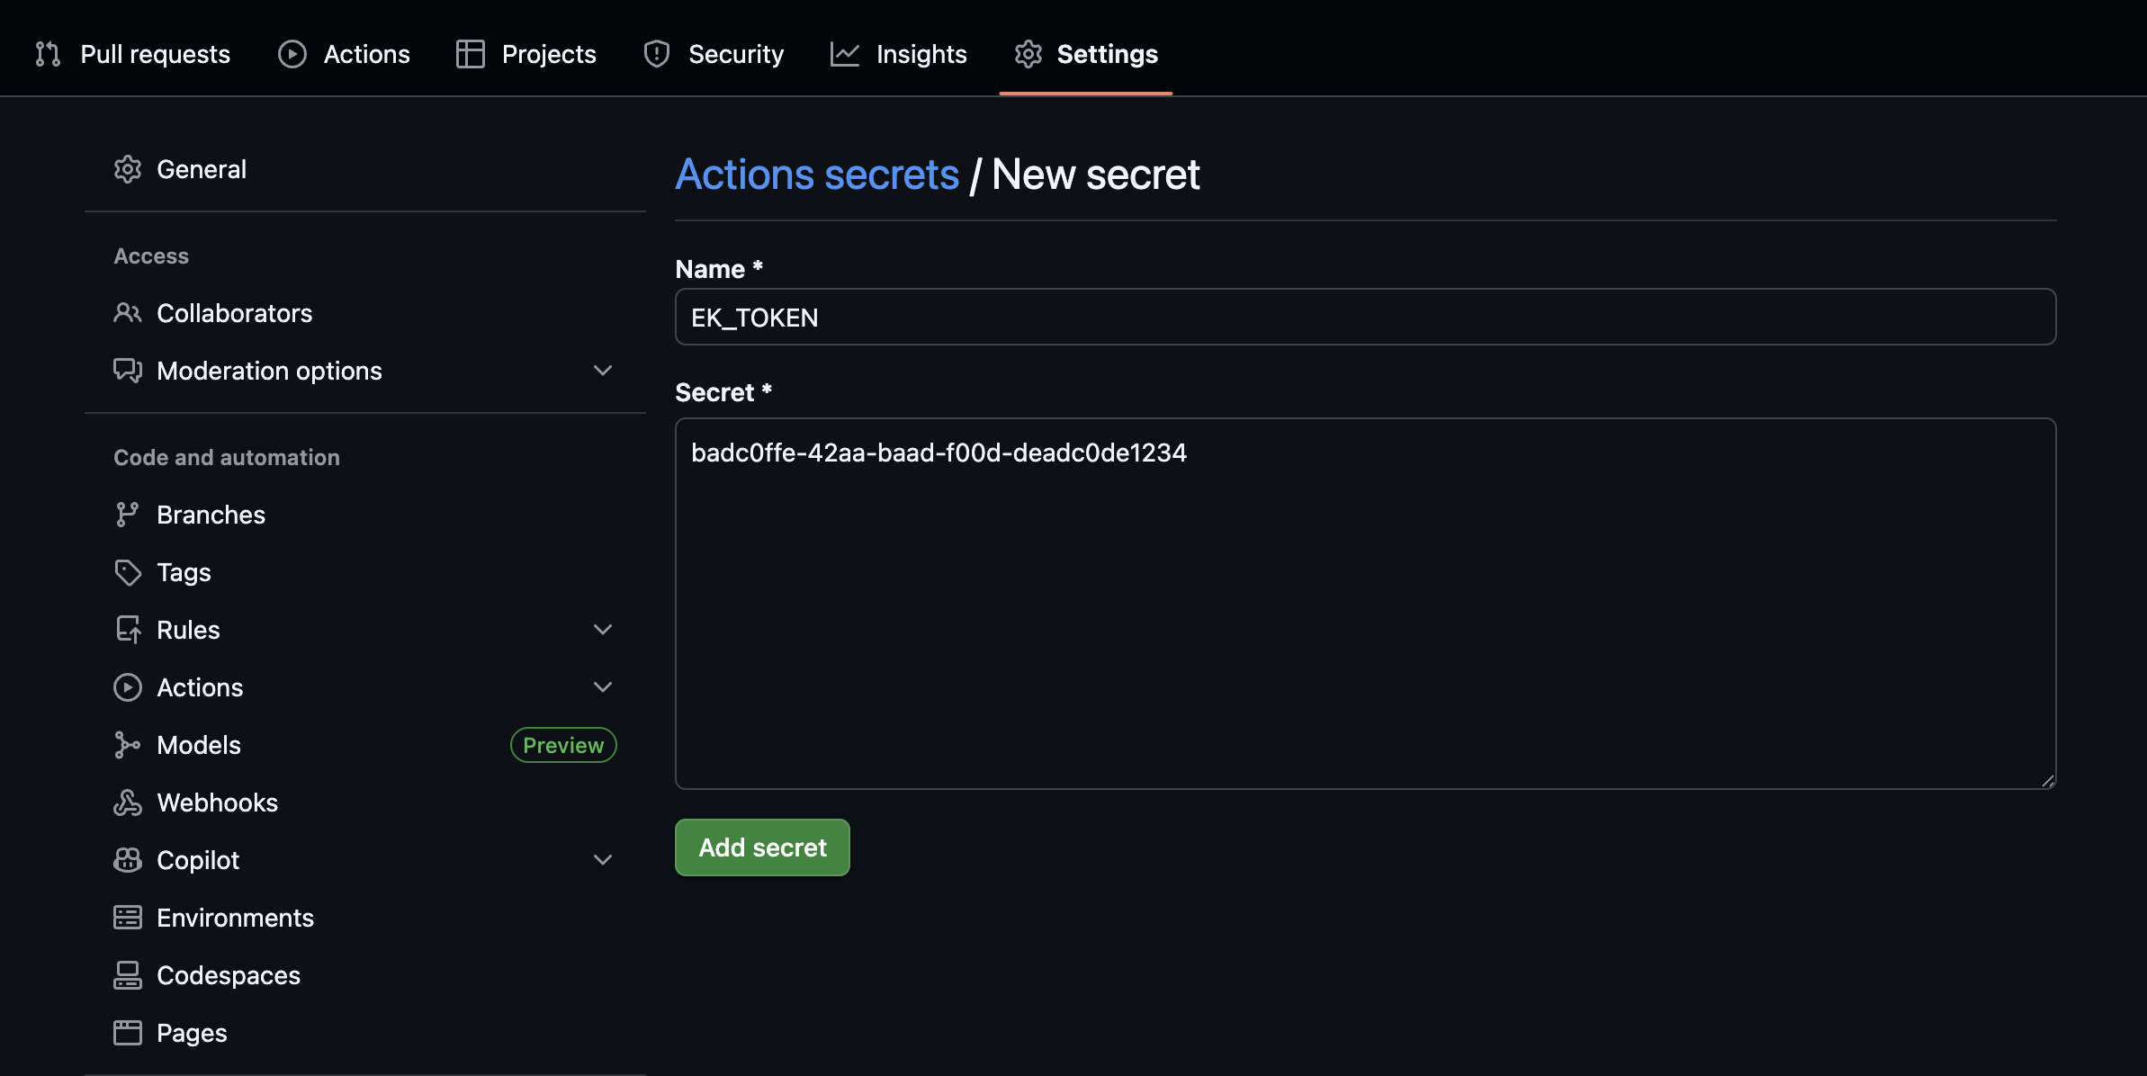The height and width of the screenshot is (1076, 2147).
Task: Select the Collaborators people icon
Action: pyautogui.click(x=129, y=313)
